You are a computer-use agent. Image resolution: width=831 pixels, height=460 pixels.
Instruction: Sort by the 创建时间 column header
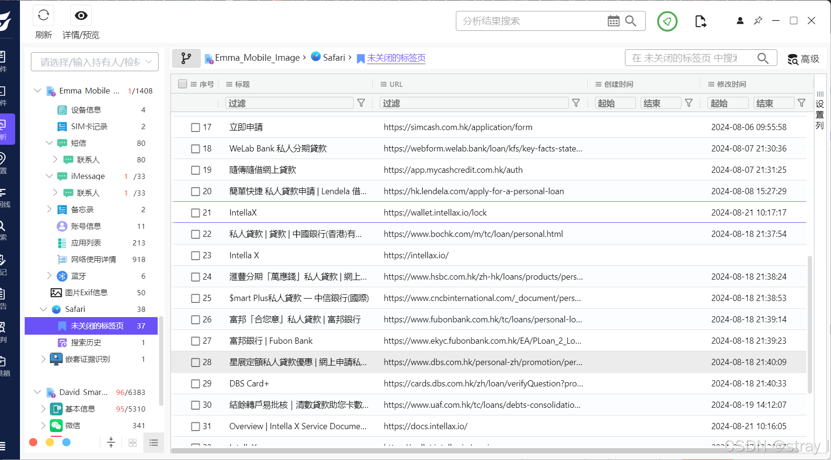coord(619,84)
